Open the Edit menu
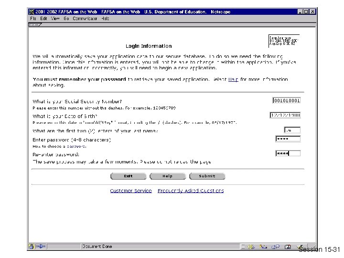344x258 pixels. (x=43, y=19)
